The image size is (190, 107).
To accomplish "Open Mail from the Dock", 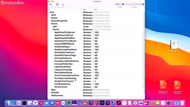I will [x=47, y=103].
